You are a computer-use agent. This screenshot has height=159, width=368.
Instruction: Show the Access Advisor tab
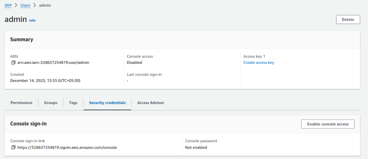[x=151, y=103]
